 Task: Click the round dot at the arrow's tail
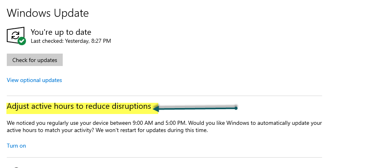click(236, 108)
